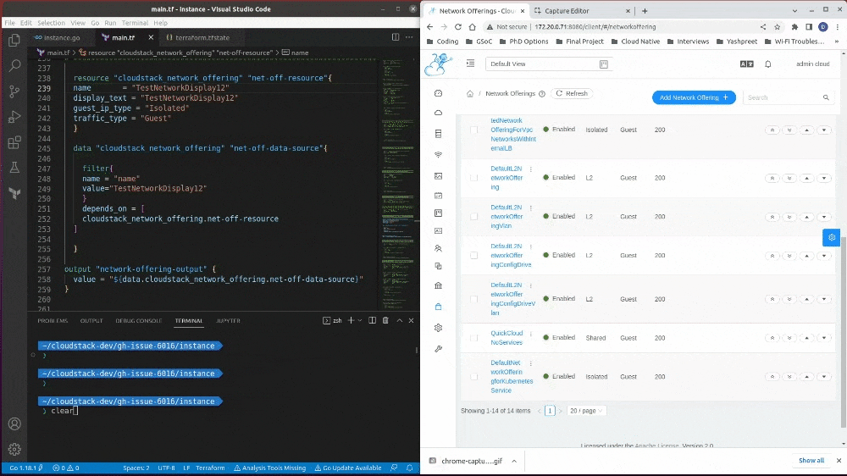Screen dimensions: 847x476
Task: Split the terminal pane
Action: tap(372, 320)
